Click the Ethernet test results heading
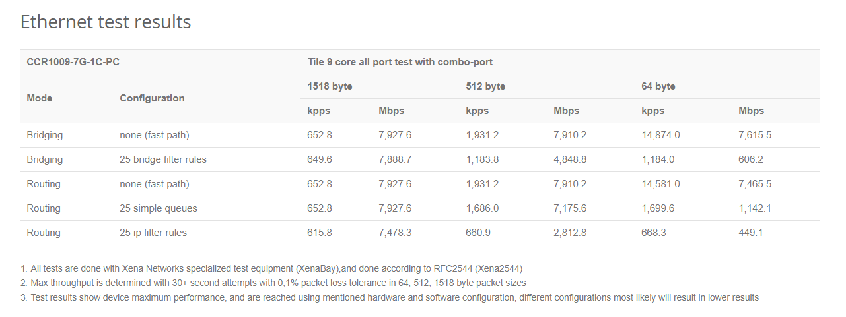This screenshot has height=317, width=846. (106, 22)
